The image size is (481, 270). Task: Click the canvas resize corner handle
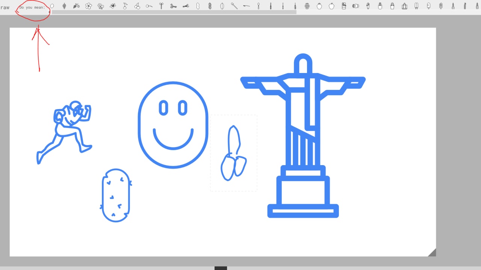point(432,252)
